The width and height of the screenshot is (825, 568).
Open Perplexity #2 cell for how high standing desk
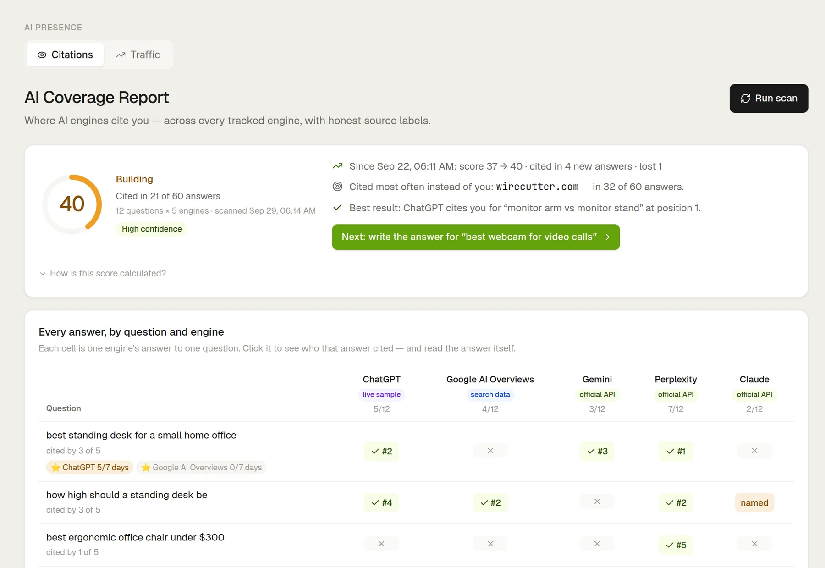pos(676,502)
